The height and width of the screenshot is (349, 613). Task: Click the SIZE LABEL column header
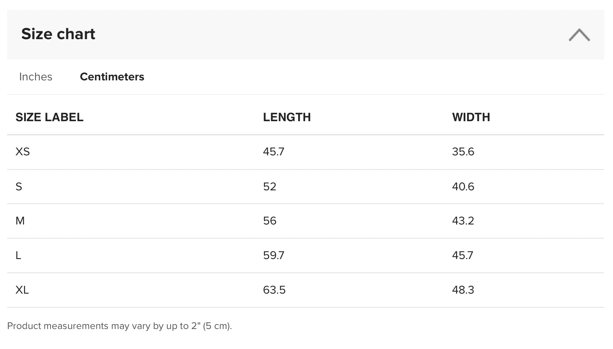[49, 117]
